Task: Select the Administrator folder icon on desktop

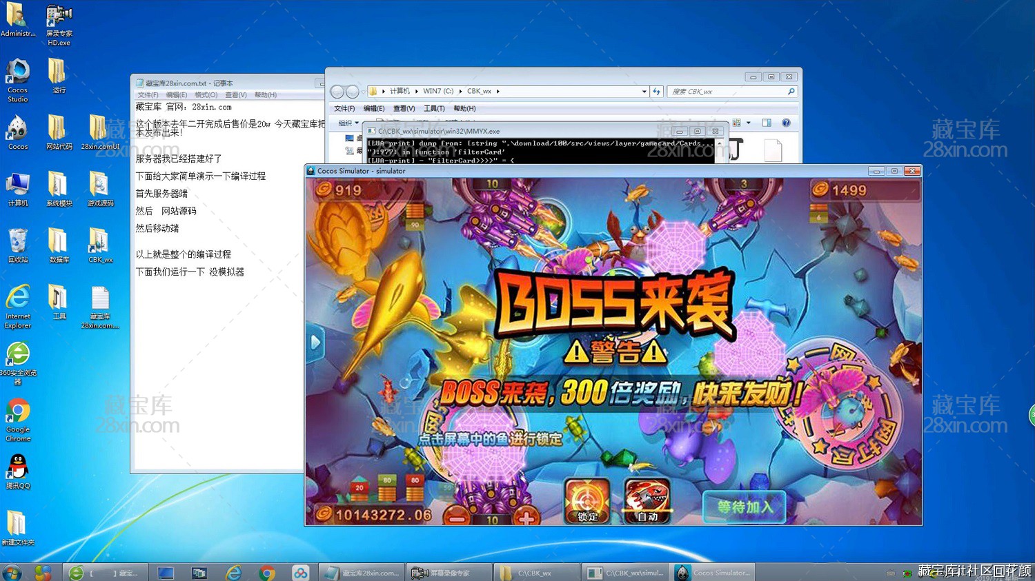Action: coord(18,21)
